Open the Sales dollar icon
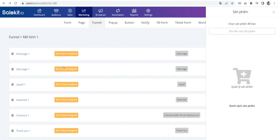 click(70, 11)
